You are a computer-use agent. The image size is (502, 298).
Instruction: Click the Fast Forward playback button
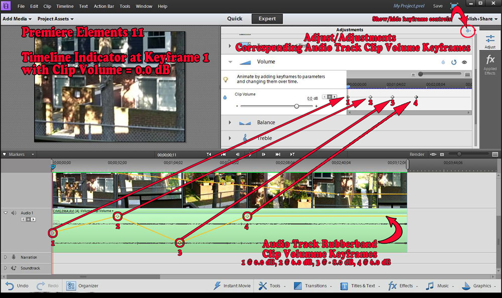[278, 155]
